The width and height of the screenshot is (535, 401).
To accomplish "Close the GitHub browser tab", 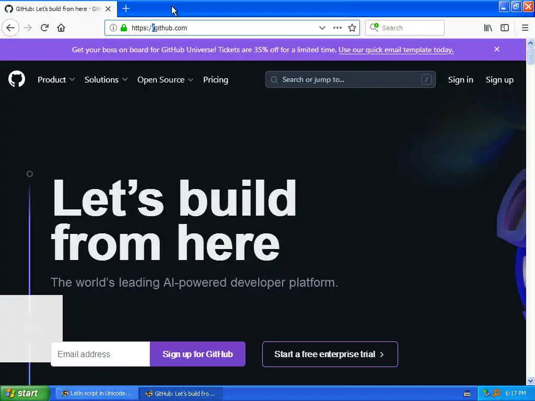I will pyautogui.click(x=108, y=9).
